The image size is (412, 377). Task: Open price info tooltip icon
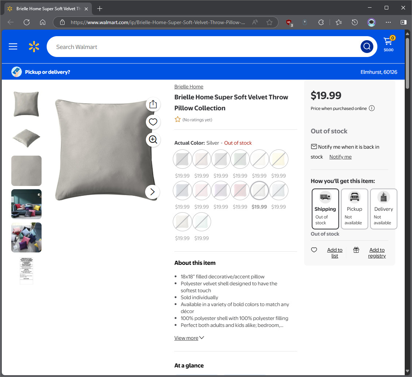tap(372, 108)
